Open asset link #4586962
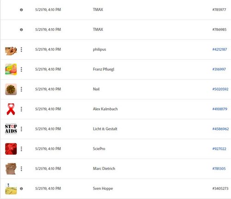This screenshot has height=199, width=231. click(220, 129)
